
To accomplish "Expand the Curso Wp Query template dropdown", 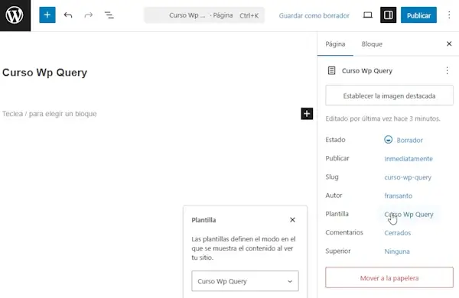I will coord(245,281).
